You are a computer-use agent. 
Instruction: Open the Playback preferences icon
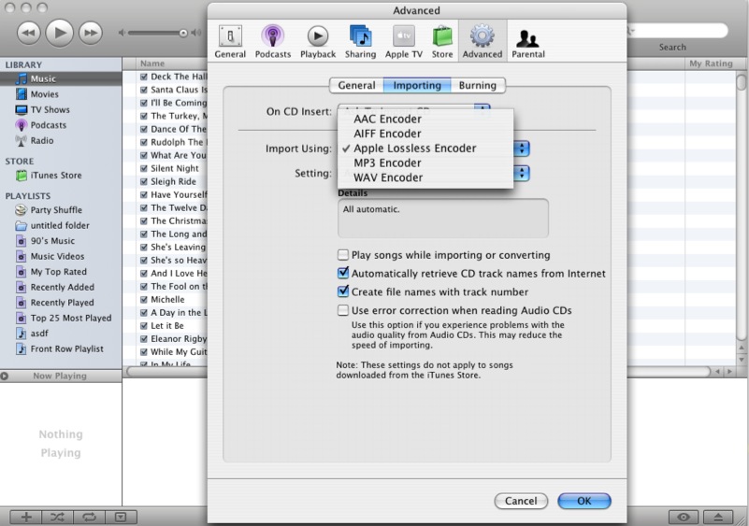[x=318, y=39]
